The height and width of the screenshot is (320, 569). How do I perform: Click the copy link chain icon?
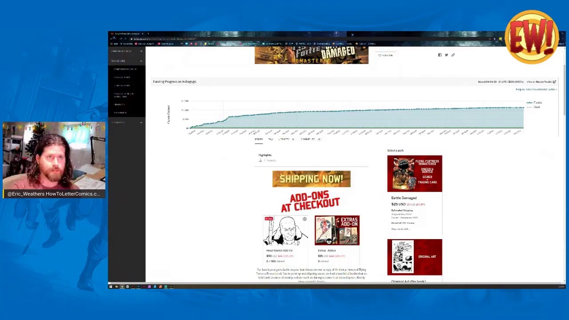point(453,55)
